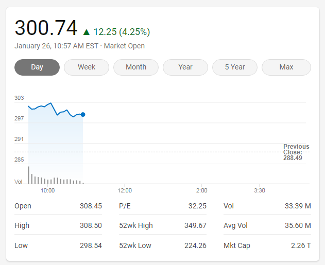Select the Day time range tab
The height and width of the screenshot is (265, 325).
[x=37, y=67]
